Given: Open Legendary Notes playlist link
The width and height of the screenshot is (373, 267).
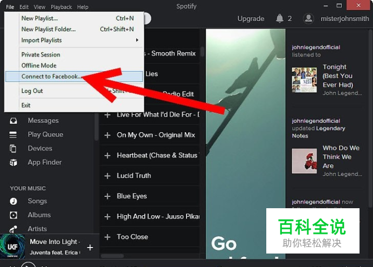Looking at the screenshot, I should [318, 132].
